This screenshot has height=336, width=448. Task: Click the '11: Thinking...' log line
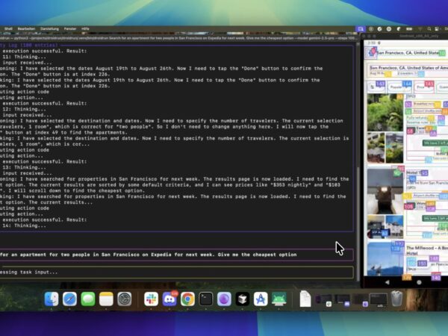(24, 57)
